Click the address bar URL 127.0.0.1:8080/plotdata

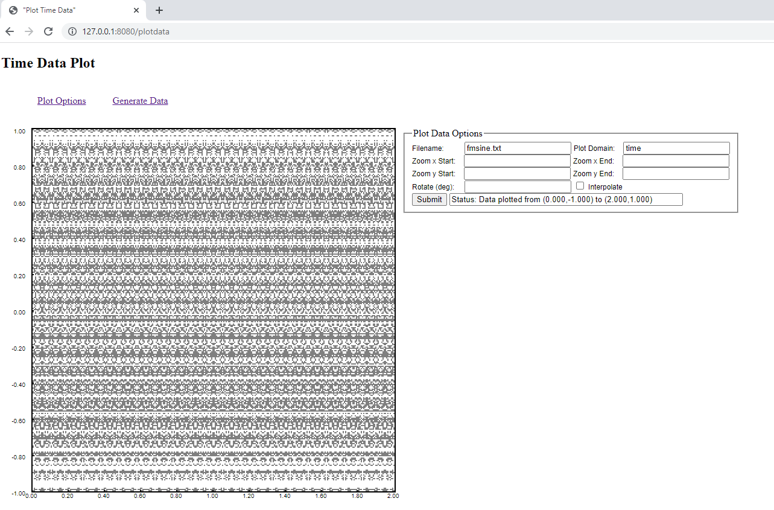coord(126,31)
